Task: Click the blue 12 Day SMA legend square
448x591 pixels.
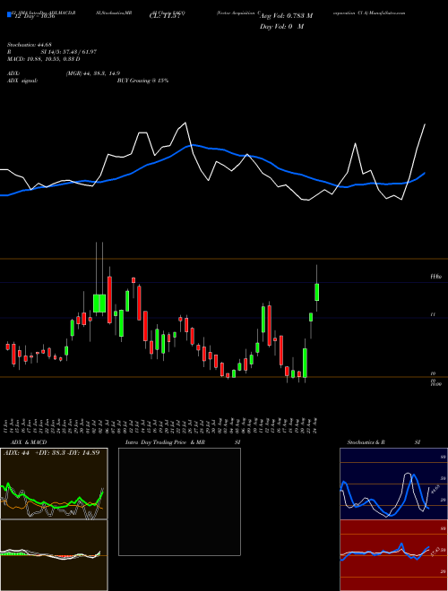Action: pyautogui.click(x=9, y=15)
